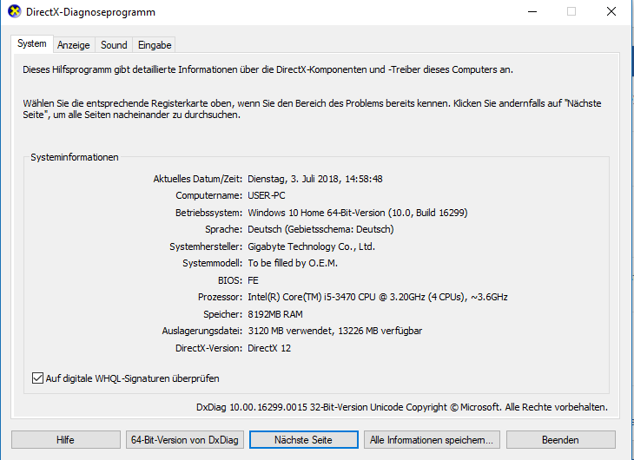
Task: Click the Dieses Hilfsprogramm description sentence
Action: [x=267, y=69]
